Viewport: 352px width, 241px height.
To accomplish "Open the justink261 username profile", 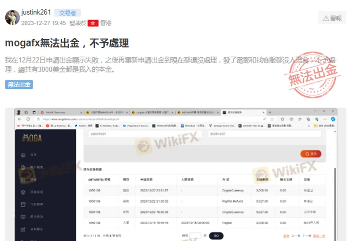I will (36, 12).
